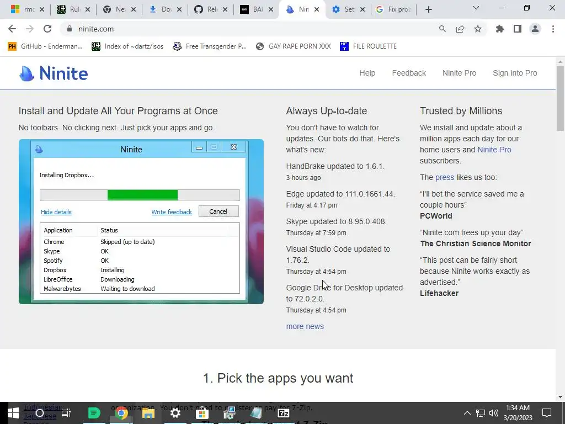Open the Action Center notifications icon

pos(547,413)
